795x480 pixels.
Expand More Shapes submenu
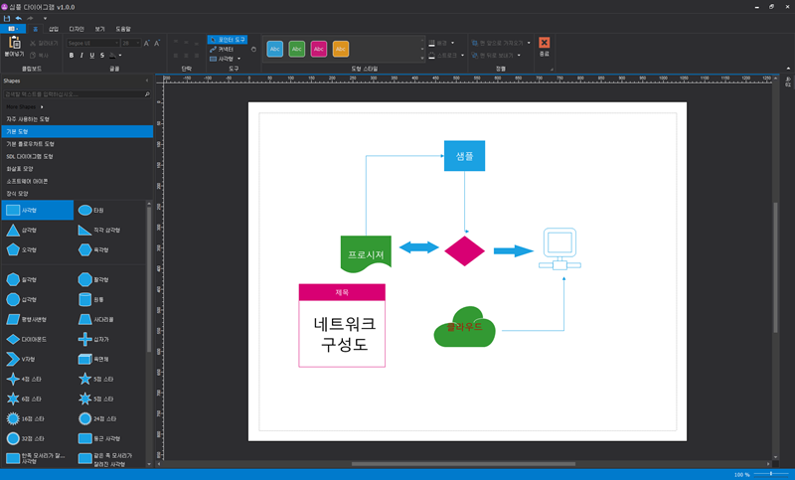[25, 107]
